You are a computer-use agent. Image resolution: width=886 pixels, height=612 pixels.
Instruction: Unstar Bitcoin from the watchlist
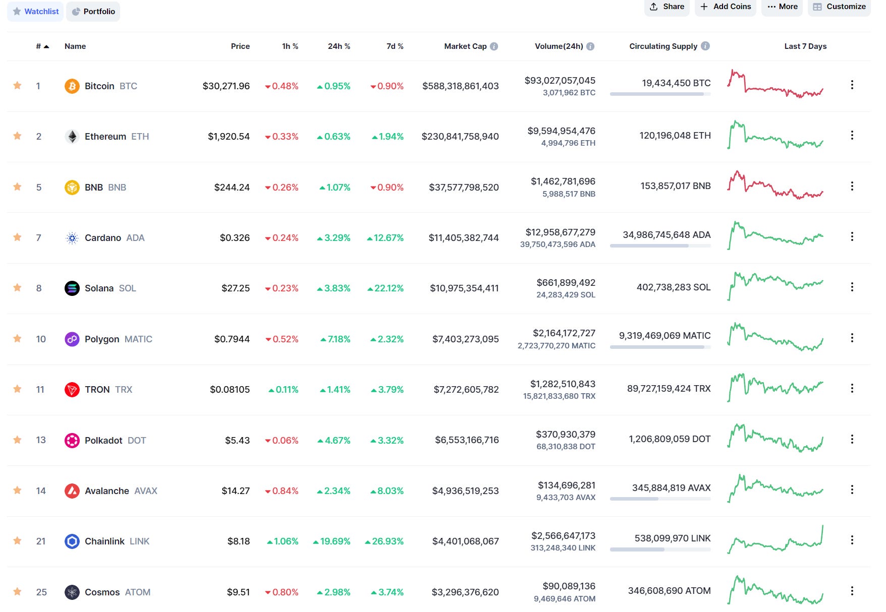click(x=17, y=85)
